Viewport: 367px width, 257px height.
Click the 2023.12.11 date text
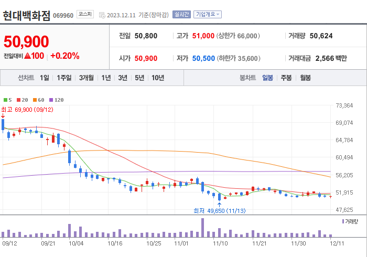(x=121, y=15)
